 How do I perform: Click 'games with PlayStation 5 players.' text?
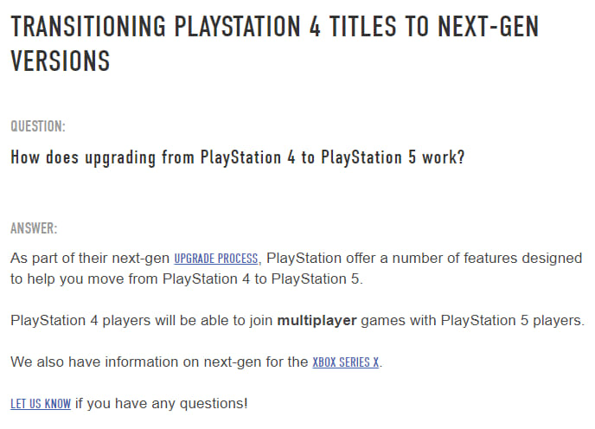point(473,321)
